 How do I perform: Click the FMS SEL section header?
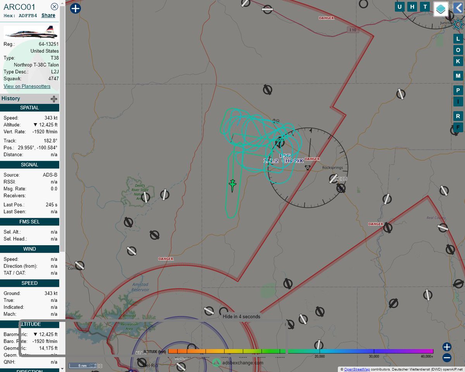click(x=29, y=222)
